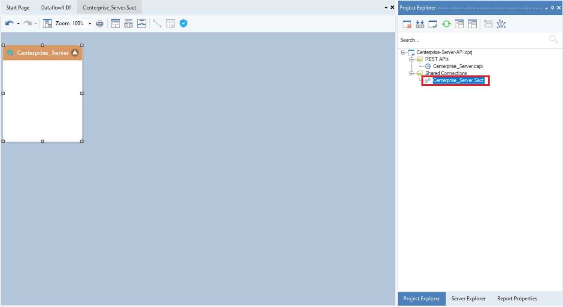Select the Centerprise_Server object header
563x307 pixels.
pyautogui.click(x=43, y=53)
